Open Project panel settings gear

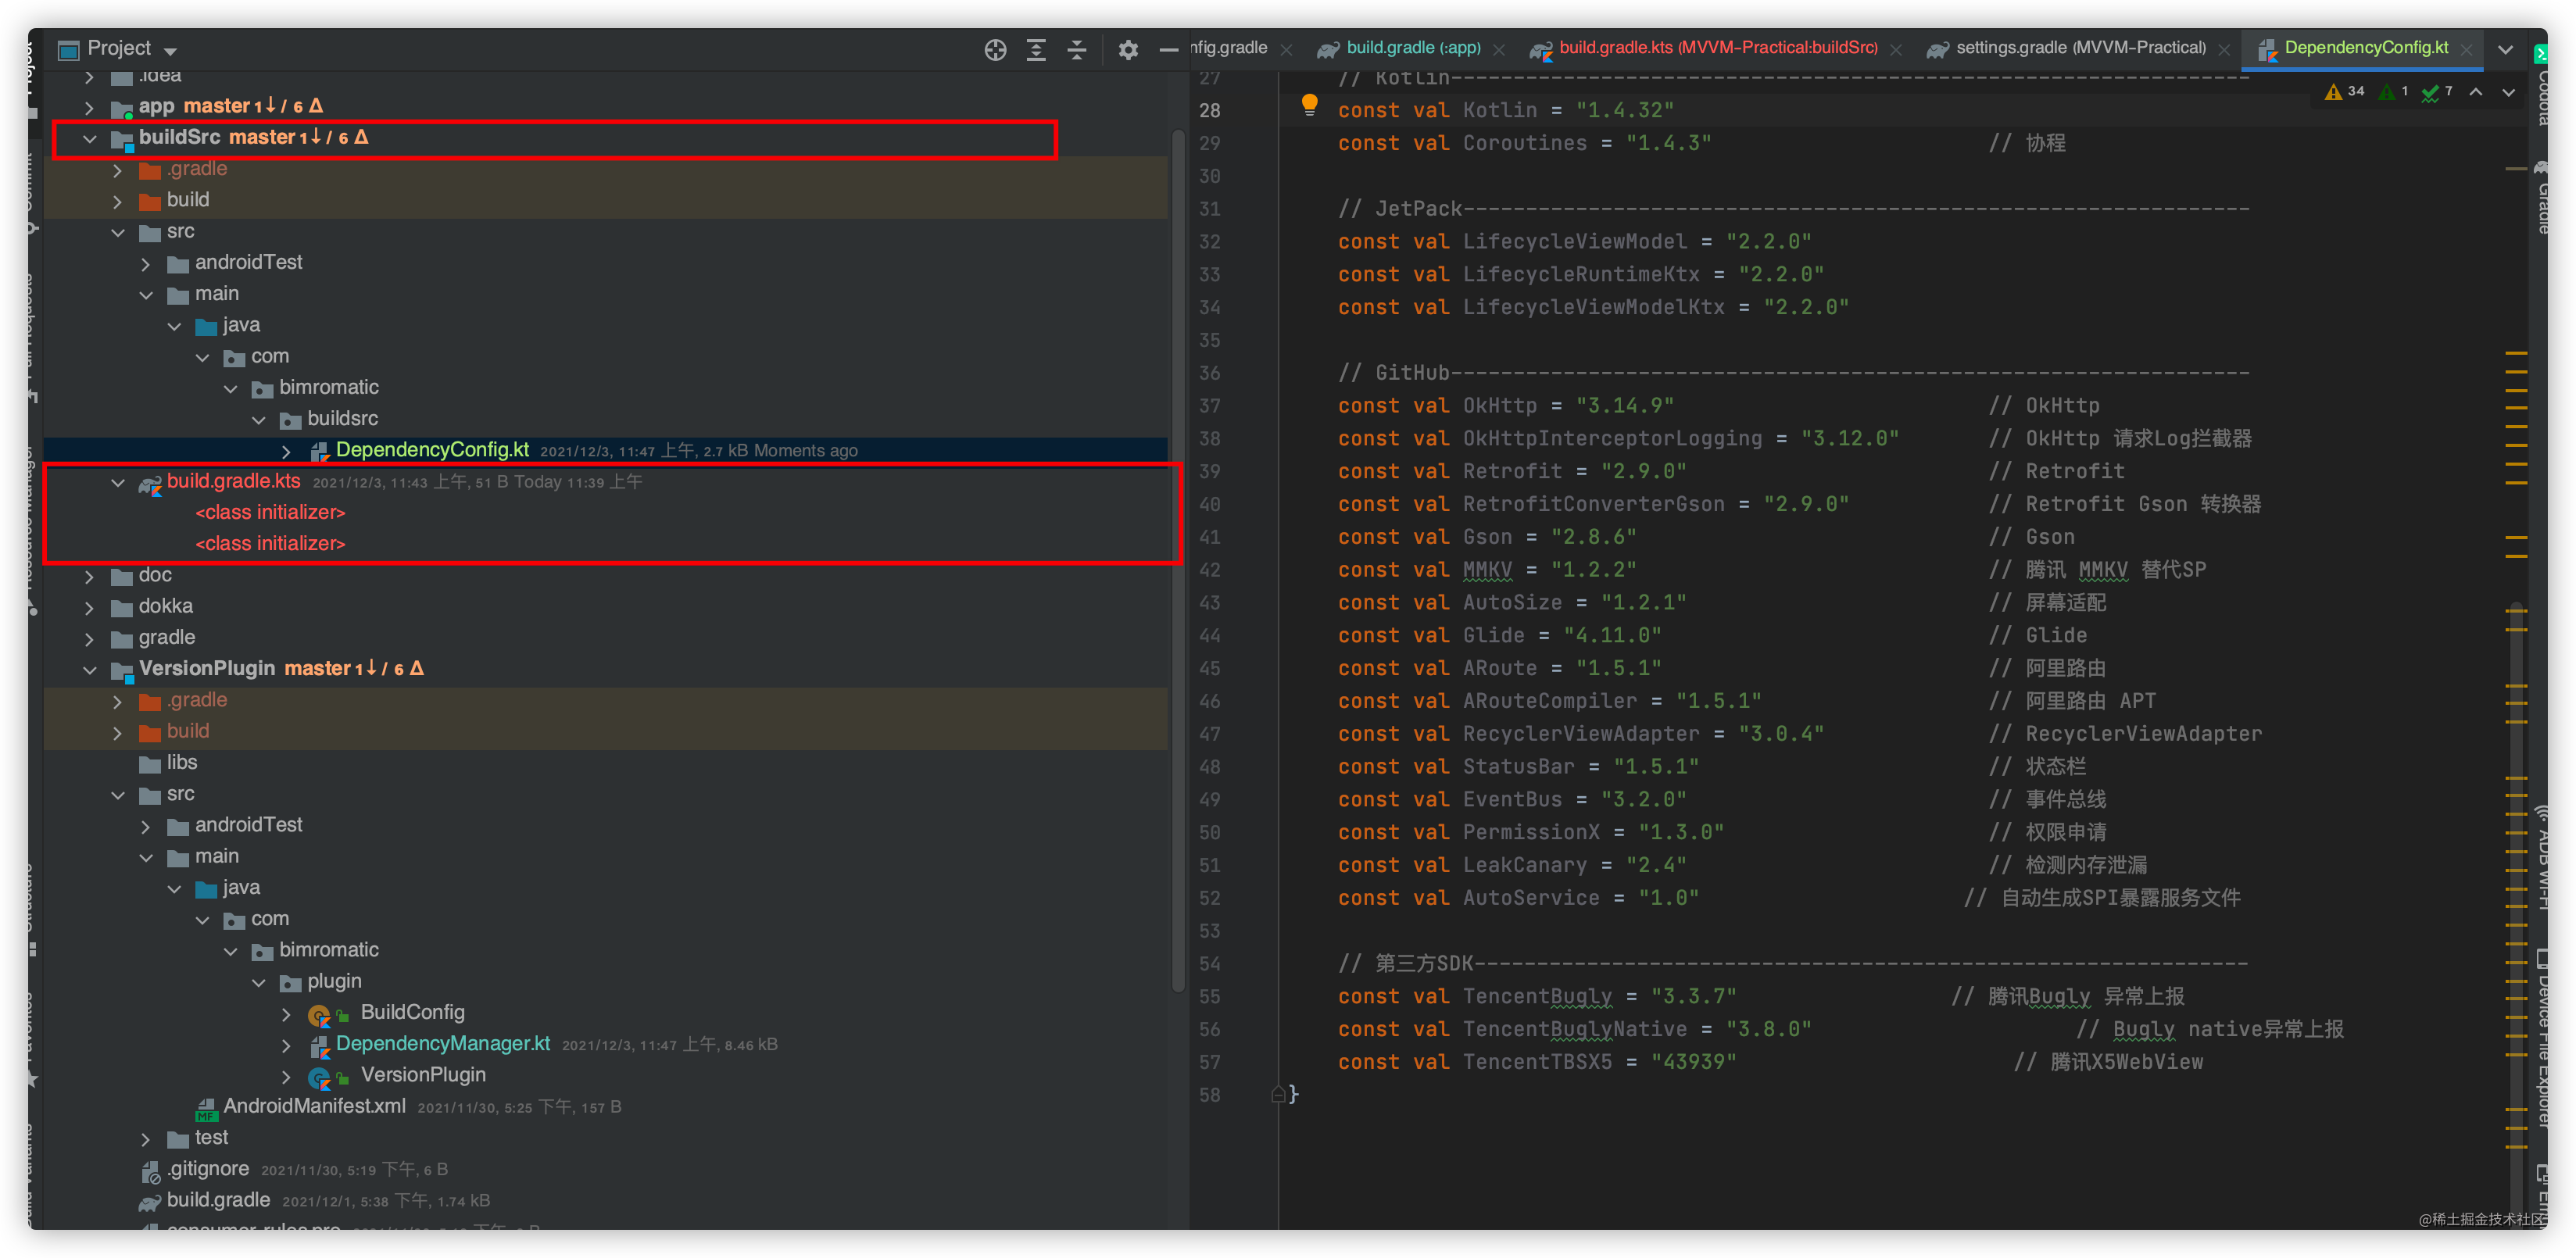click(1128, 49)
